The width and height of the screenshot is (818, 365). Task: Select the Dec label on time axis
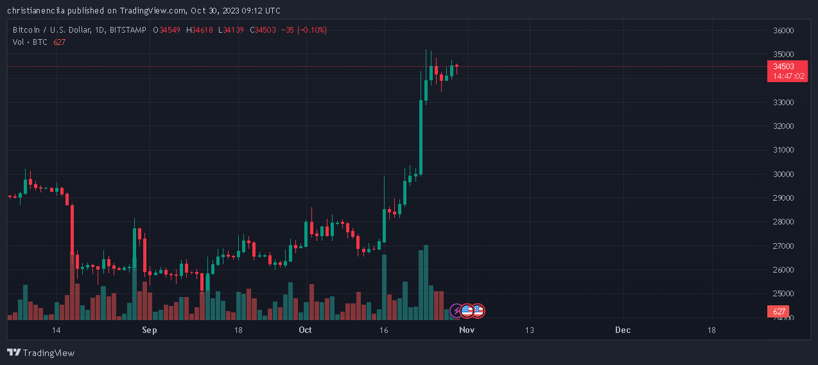[622, 330]
